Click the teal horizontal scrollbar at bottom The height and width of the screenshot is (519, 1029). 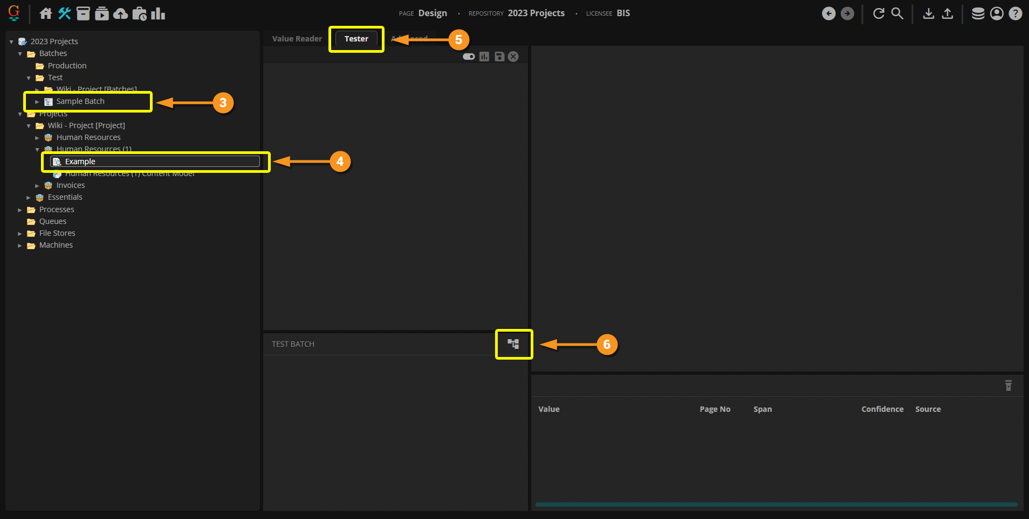[x=776, y=504]
